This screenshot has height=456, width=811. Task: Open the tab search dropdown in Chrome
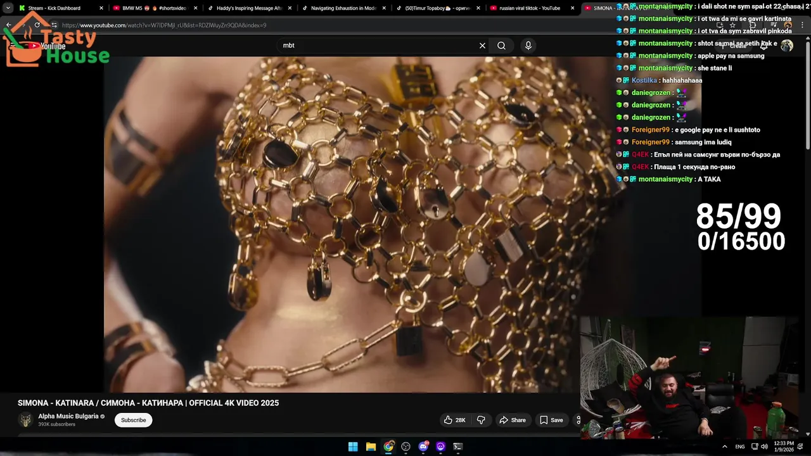8,8
